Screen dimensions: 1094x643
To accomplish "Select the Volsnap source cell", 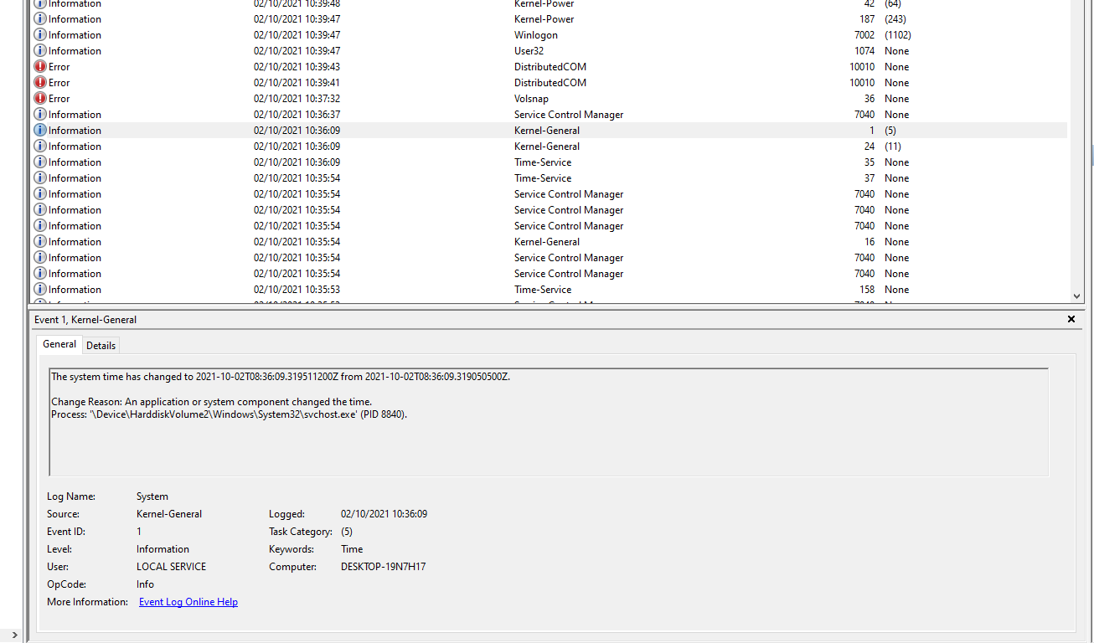I will (x=531, y=99).
